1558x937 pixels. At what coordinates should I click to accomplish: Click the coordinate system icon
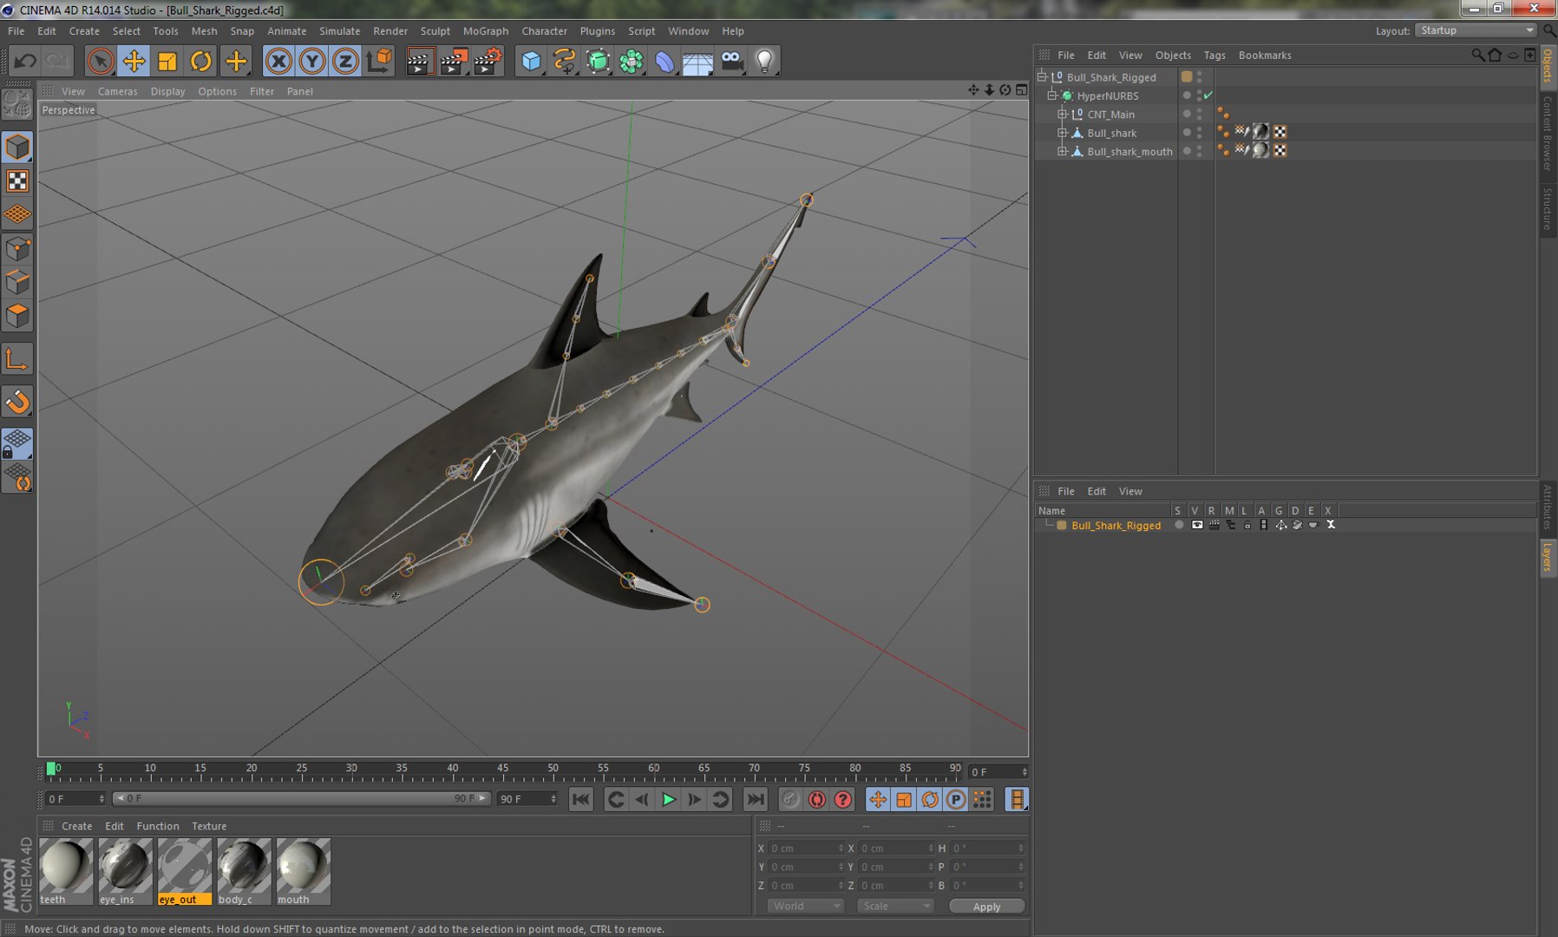pyautogui.click(x=380, y=61)
